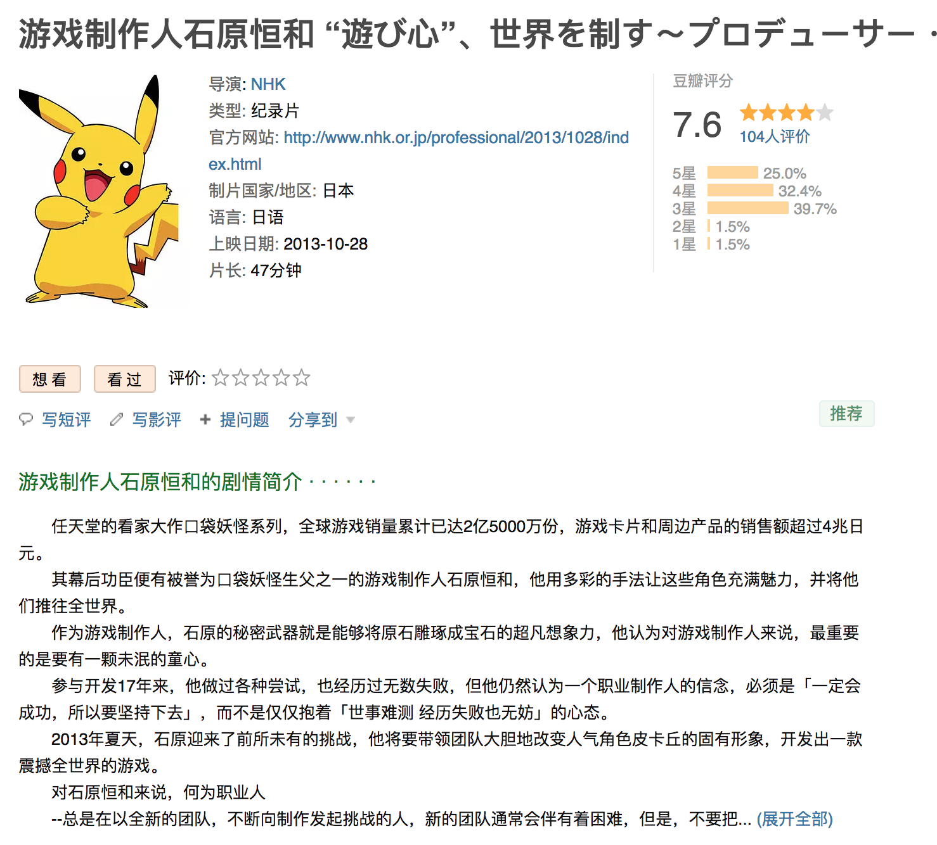
Task: Expand full synopsis via 展开全部
Action: point(795,819)
